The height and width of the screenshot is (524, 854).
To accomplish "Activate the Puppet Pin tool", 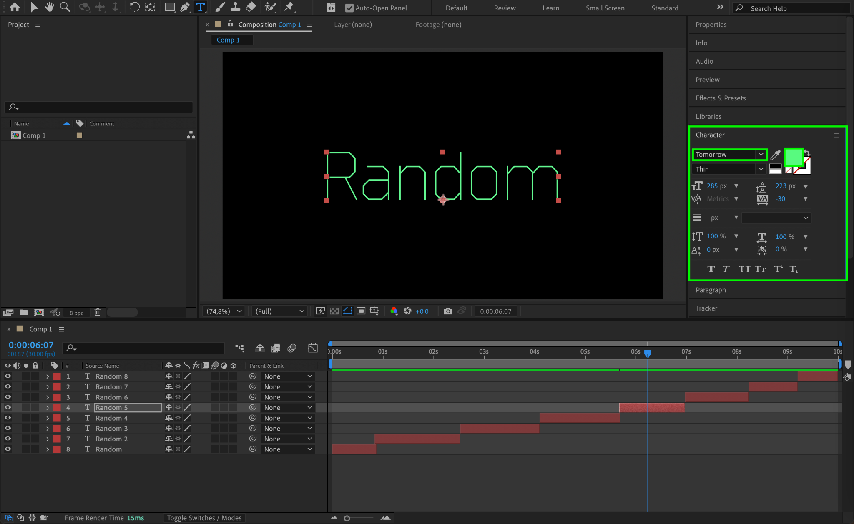I will (x=289, y=7).
